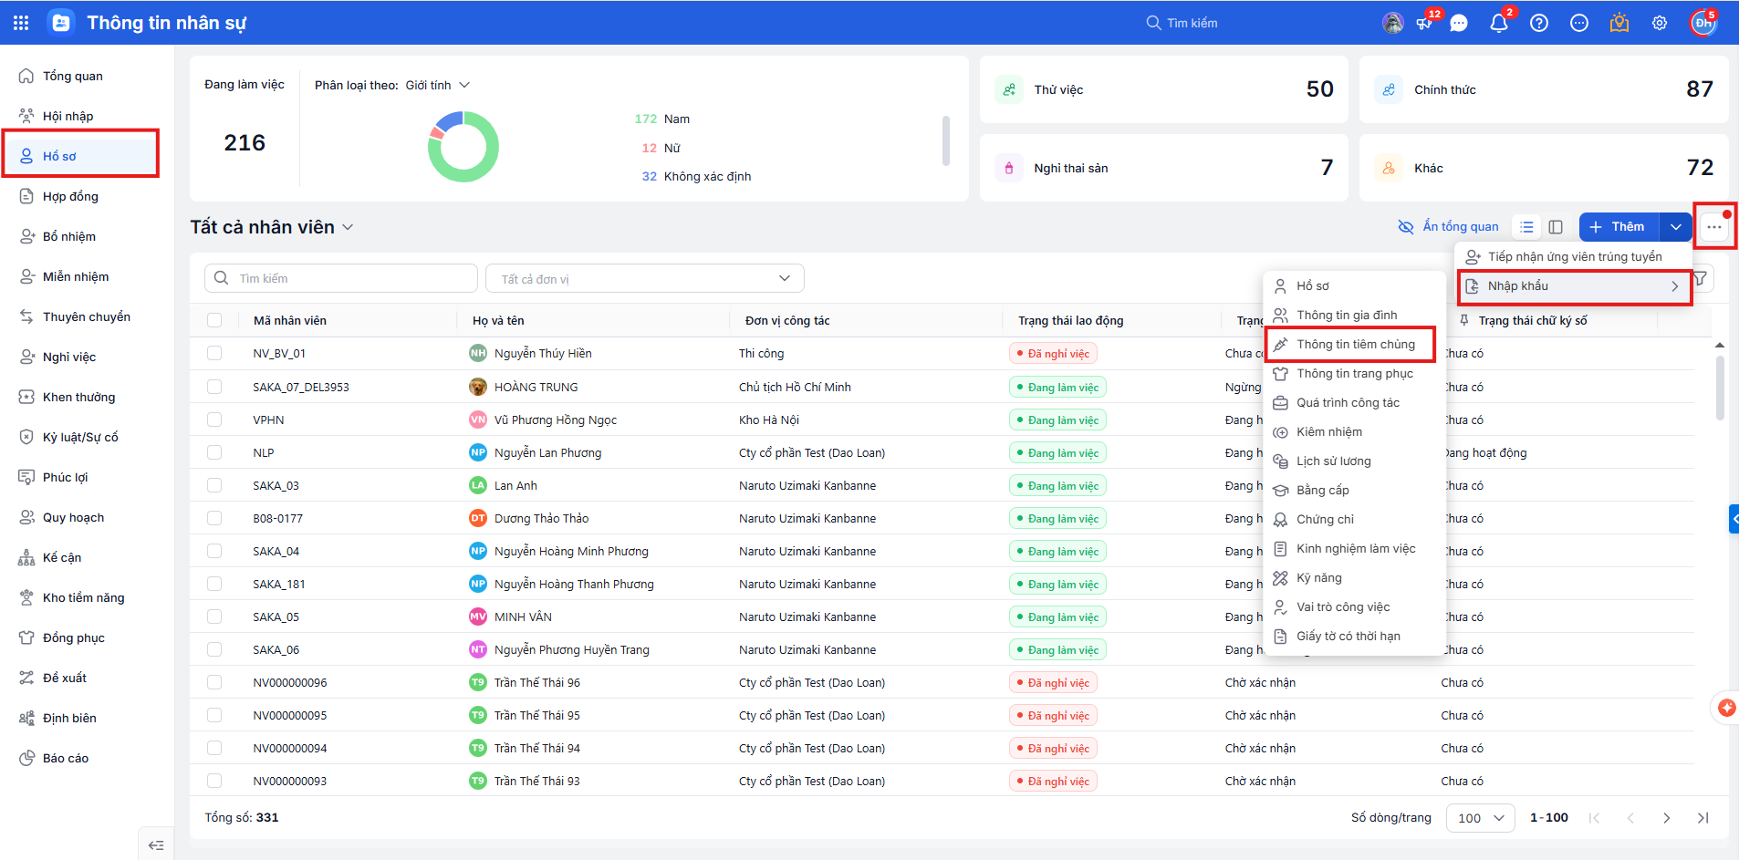
Task: Choose Bằng cấp import option
Action: (1354, 491)
